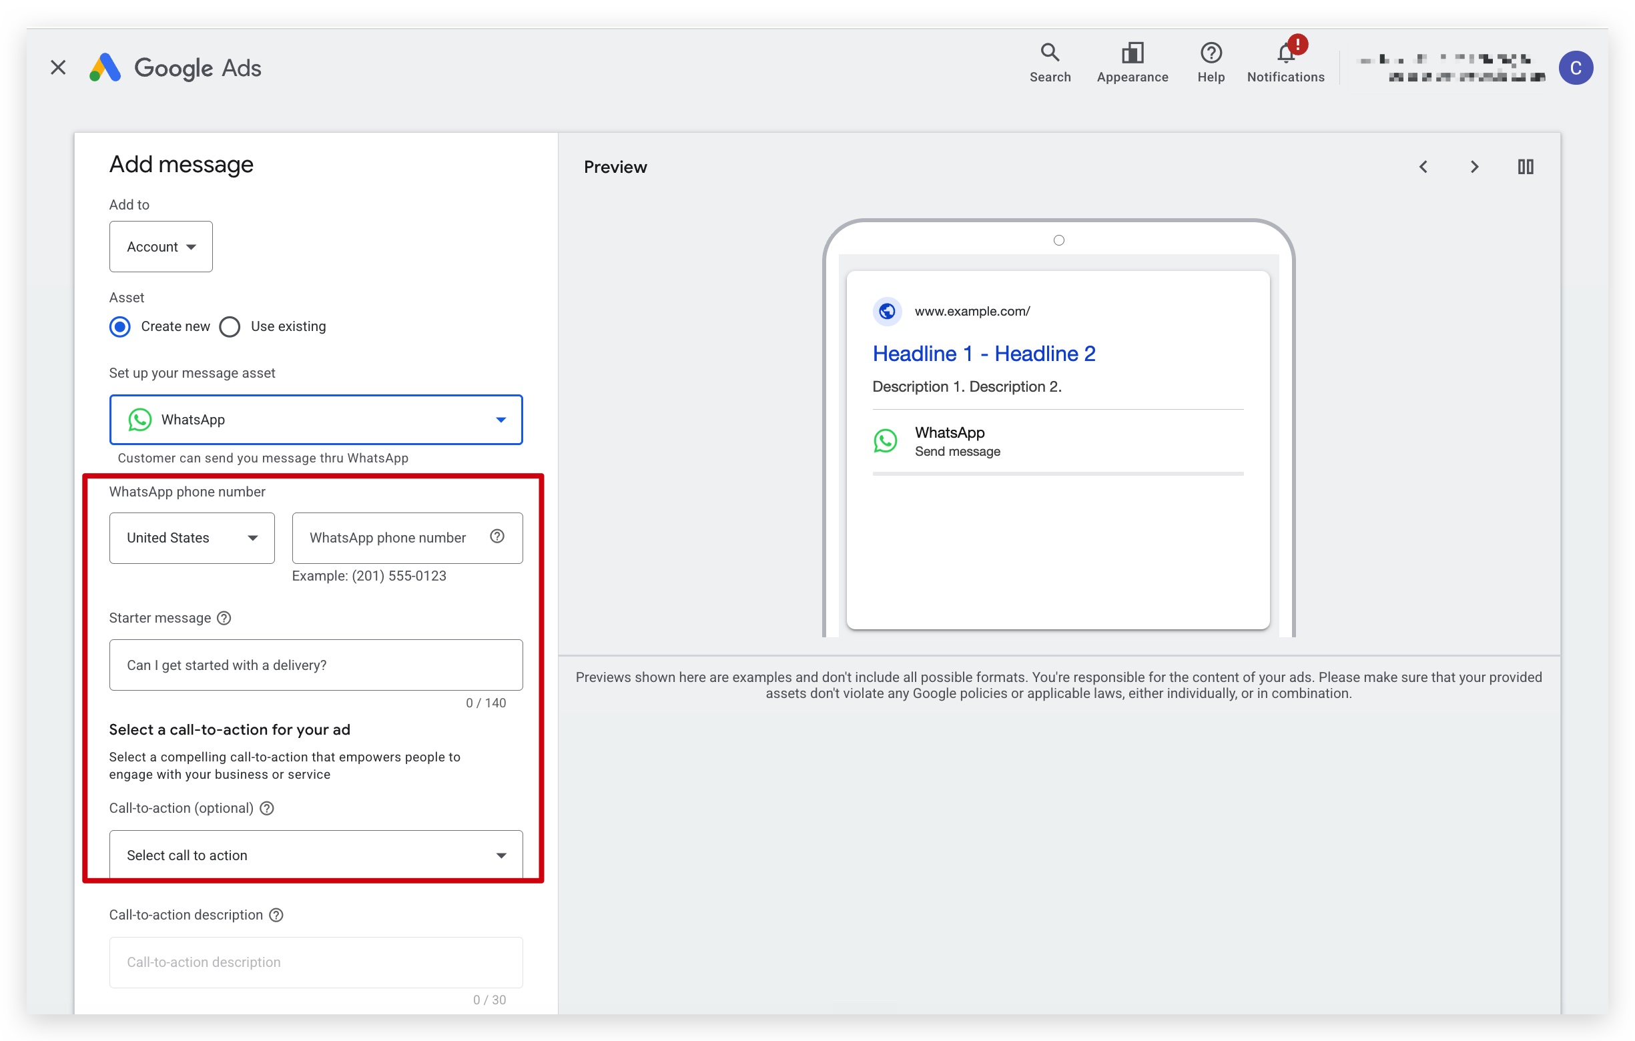Click the globe icon beside www.example.com

point(887,311)
